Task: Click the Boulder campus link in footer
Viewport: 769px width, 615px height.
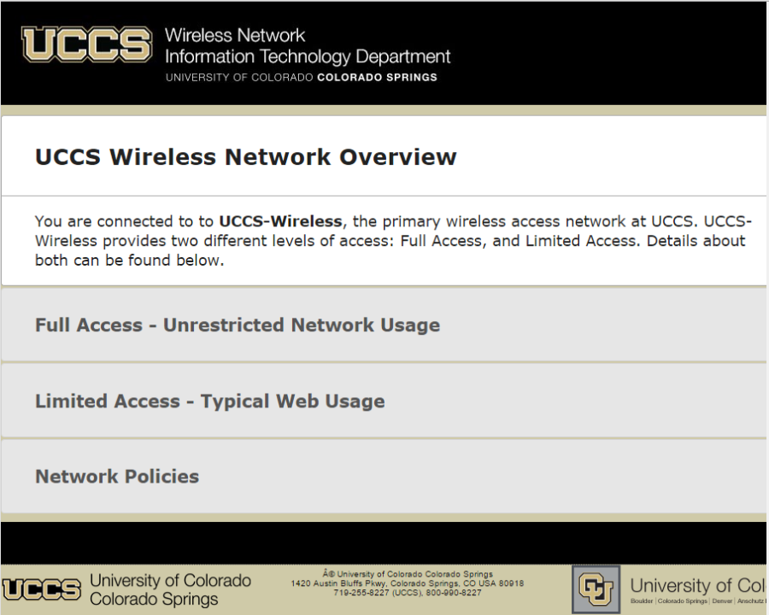Action: [x=642, y=601]
